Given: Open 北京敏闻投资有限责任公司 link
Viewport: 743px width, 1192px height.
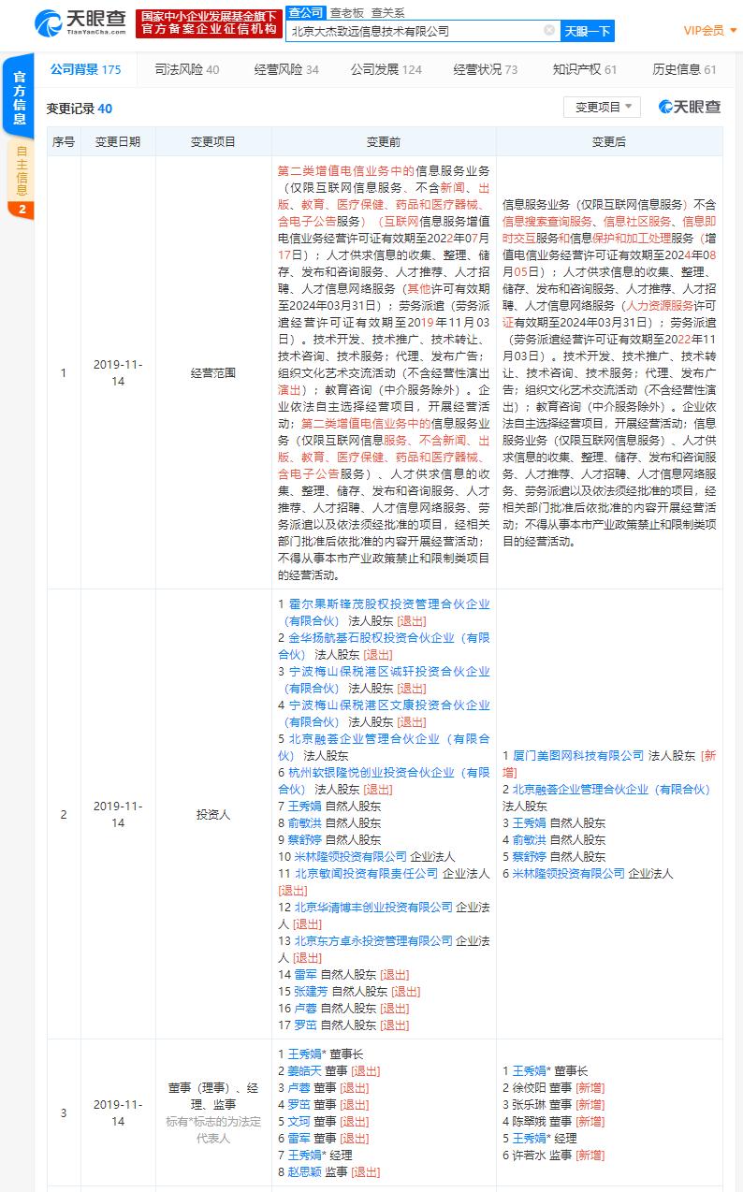Looking at the screenshot, I should point(366,873).
